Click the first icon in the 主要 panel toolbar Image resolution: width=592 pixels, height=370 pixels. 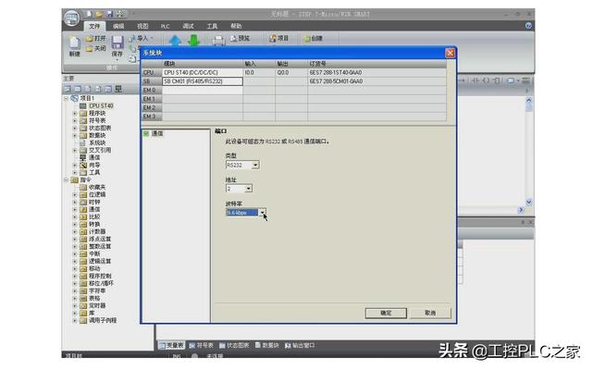tap(67, 89)
